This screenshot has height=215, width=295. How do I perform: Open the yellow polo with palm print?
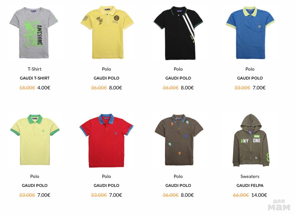[x=107, y=32]
